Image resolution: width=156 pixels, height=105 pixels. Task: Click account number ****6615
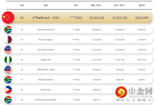pos(76,50)
